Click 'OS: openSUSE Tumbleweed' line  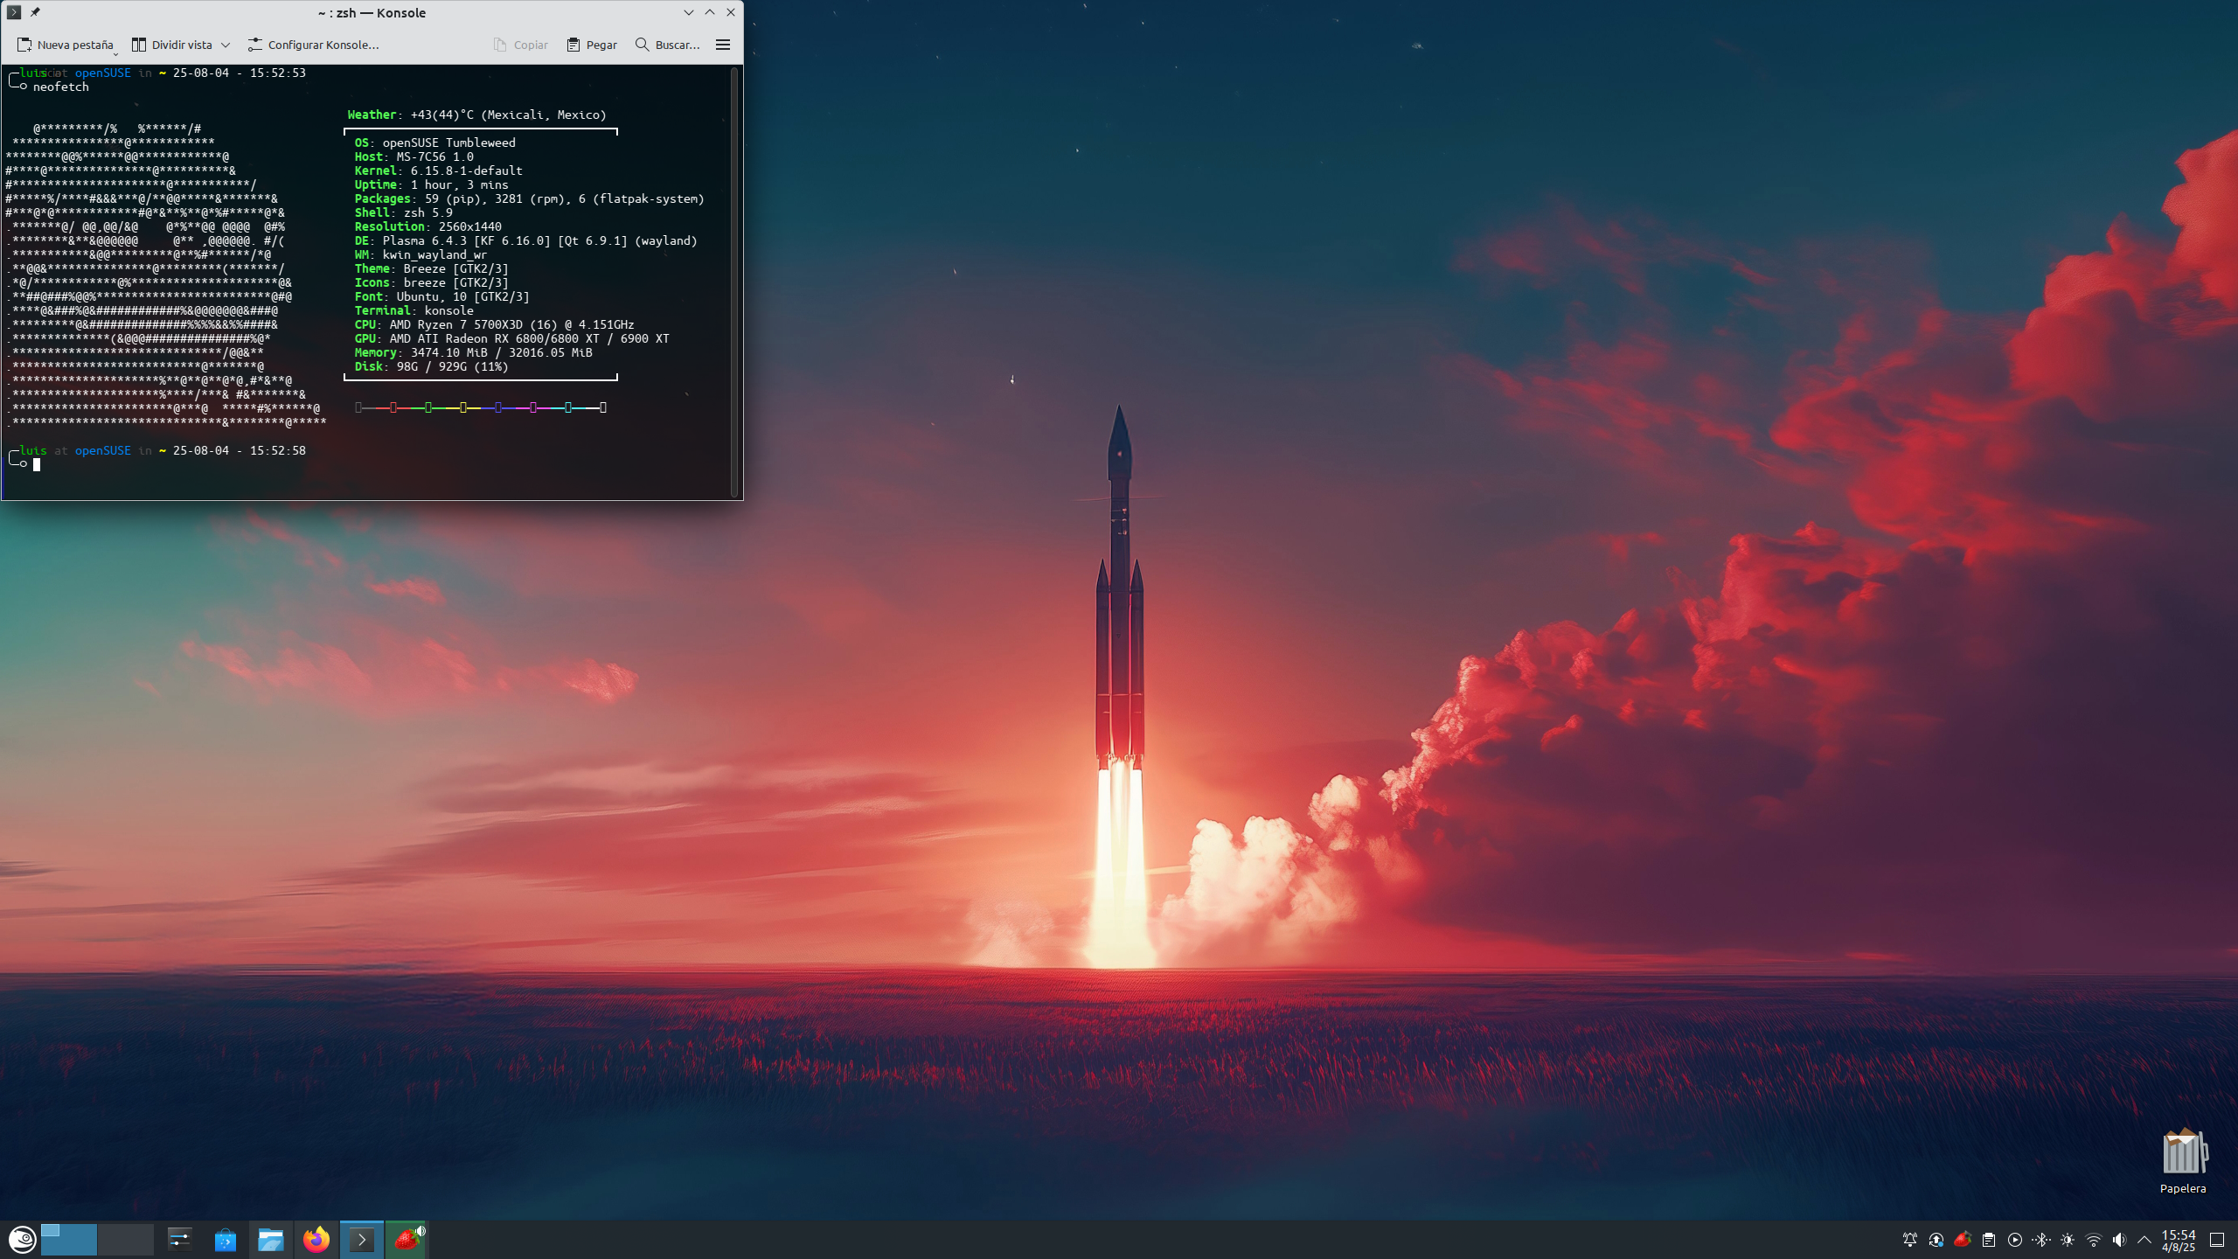pos(434,143)
